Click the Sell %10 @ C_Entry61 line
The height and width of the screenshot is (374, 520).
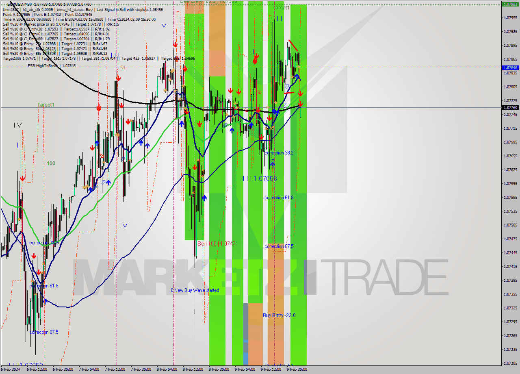point(56,34)
